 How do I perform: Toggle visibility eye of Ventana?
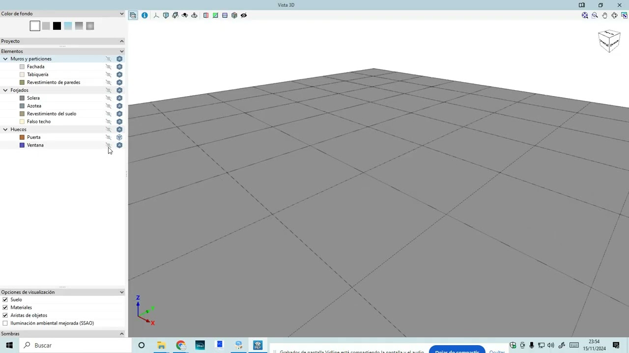point(109,145)
